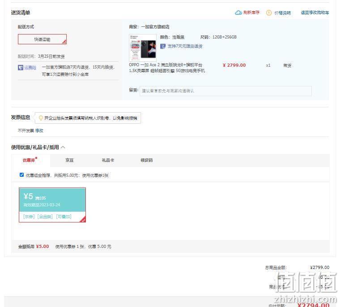Switch to 礼品卡 tab
Viewport: 341px width, 307px height.
108,160
